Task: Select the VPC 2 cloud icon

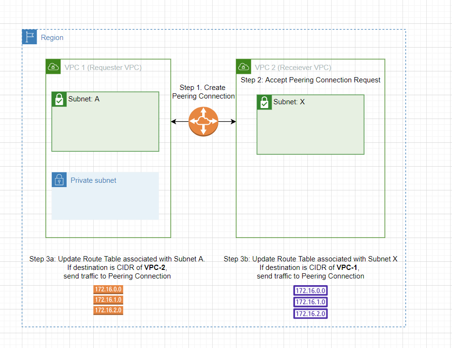Action: point(244,67)
